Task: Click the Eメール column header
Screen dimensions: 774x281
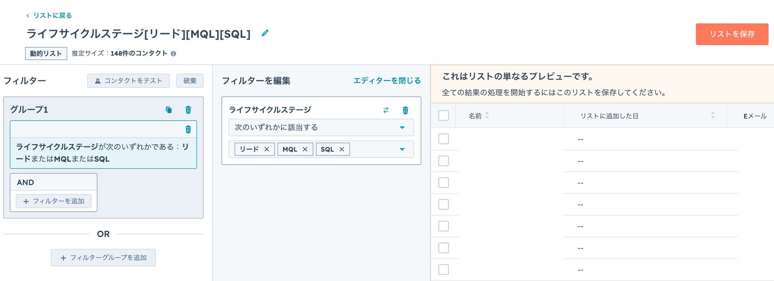Action: (x=755, y=116)
